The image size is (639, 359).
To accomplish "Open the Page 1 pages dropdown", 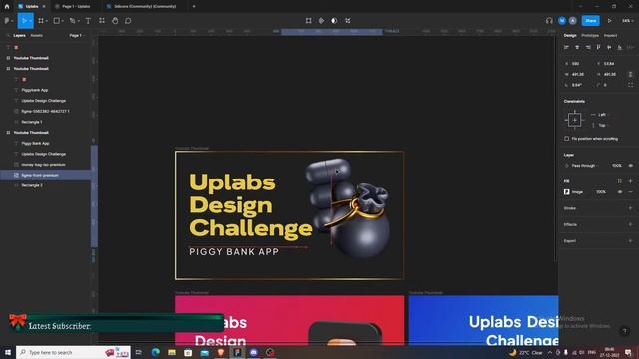I will 76,36.
